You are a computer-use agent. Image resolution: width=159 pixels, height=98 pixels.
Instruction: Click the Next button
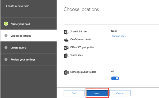pos(97,93)
